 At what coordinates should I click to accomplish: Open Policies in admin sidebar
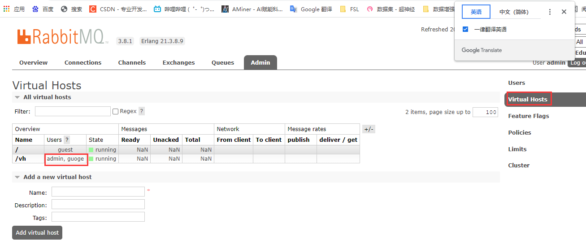[520, 133]
